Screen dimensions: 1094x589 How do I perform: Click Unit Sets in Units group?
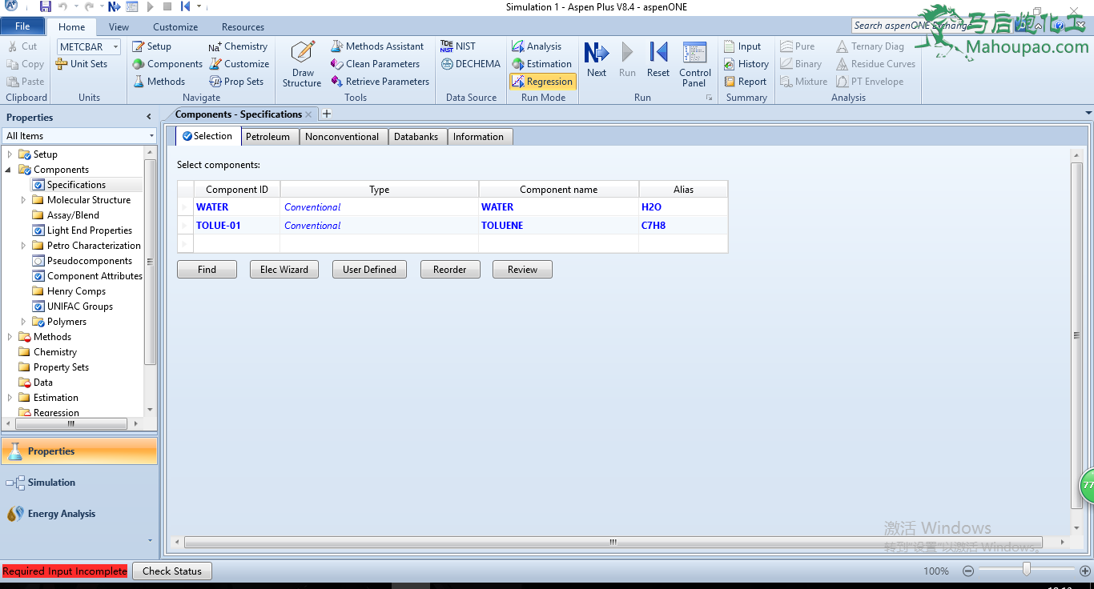click(x=81, y=64)
